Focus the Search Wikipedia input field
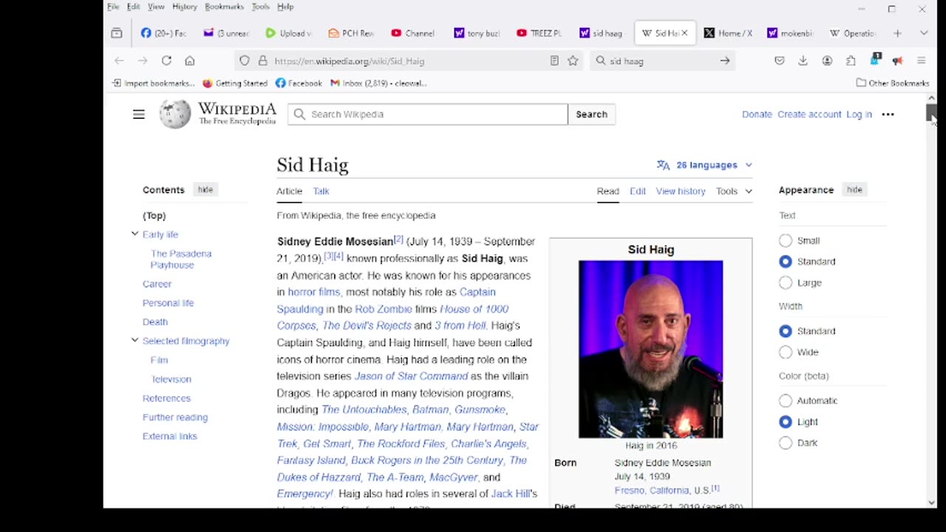Viewport: 946px width, 532px height. [x=428, y=115]
